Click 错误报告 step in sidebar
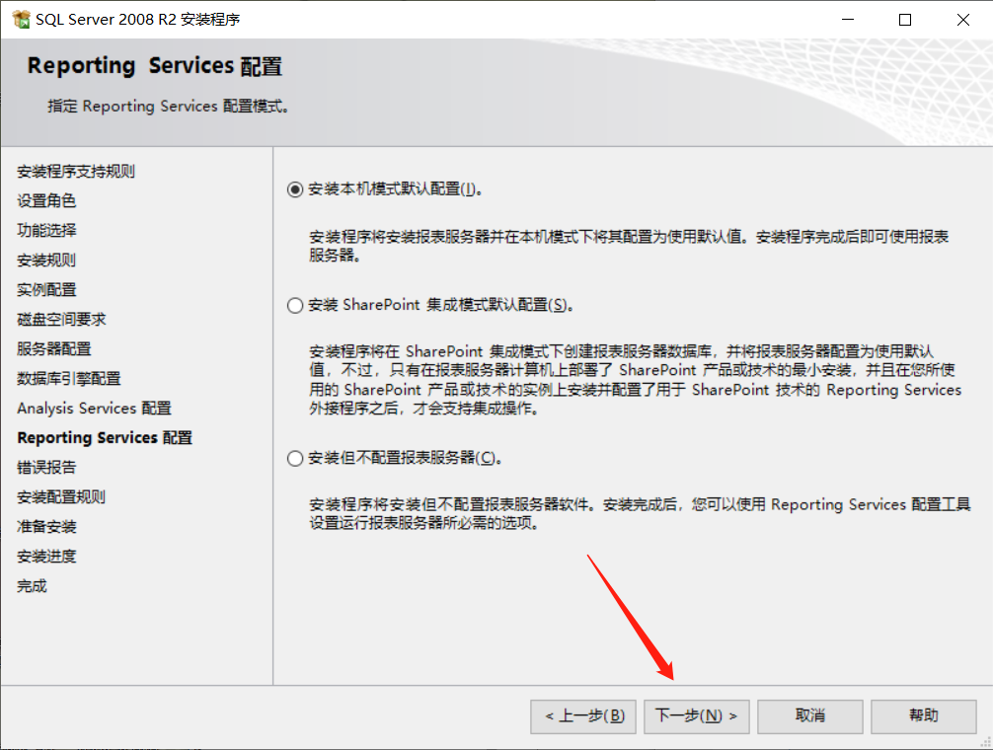The height and width of the screenshot is (750, 993). [x=46, y=468]
